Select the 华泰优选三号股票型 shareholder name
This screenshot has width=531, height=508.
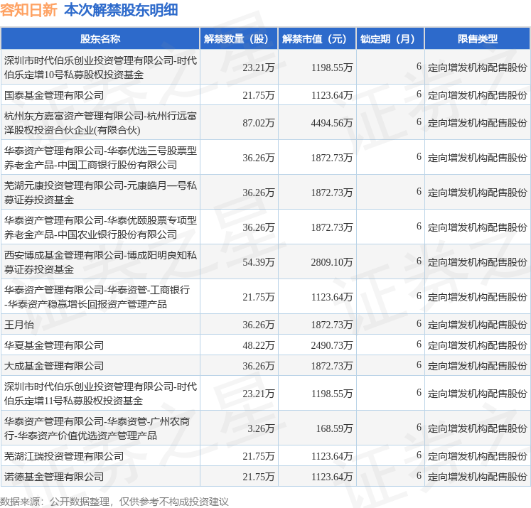pyautogui.click(x=100, y=158)
